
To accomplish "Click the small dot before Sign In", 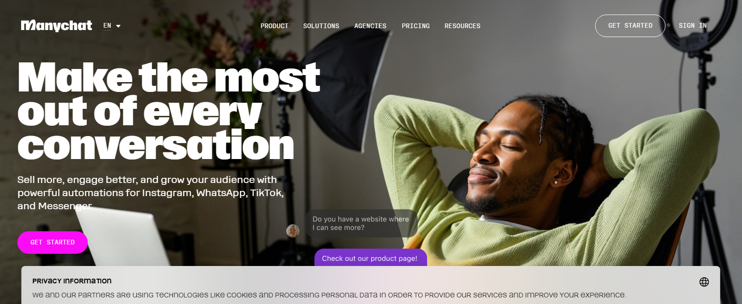I will pos(668,25).
